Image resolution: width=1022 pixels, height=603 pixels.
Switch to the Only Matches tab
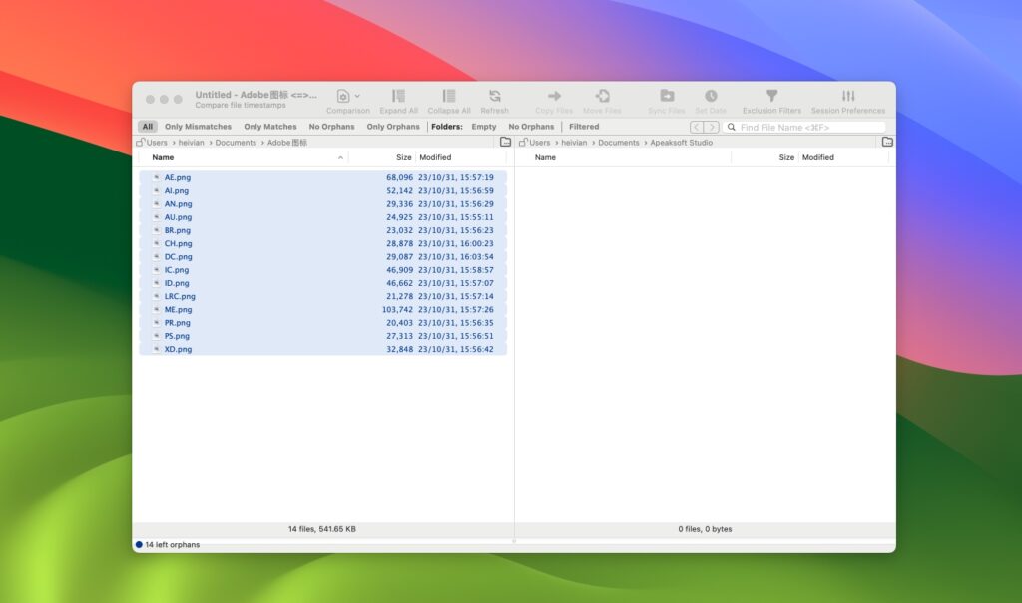(269, 126)
